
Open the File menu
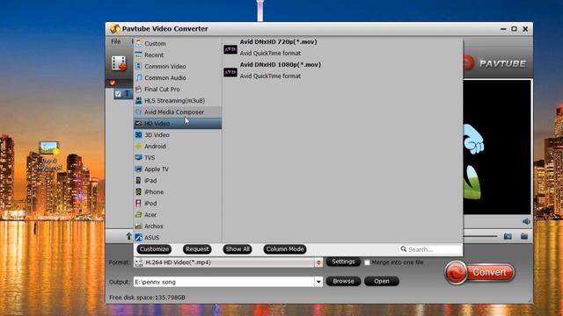pyautogui.click(x=115, y=41)
